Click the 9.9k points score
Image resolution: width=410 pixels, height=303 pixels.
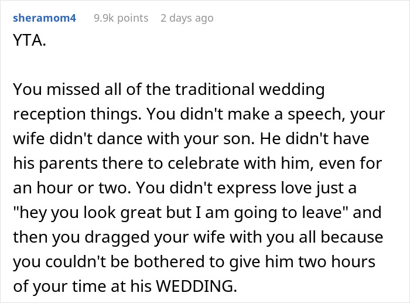(x=121, y=18)
